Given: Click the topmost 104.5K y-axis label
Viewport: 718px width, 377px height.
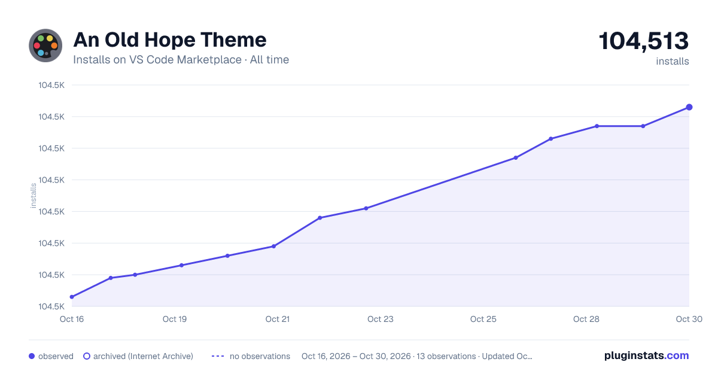Looking at the screenshot, I should [x=51, y=85].
